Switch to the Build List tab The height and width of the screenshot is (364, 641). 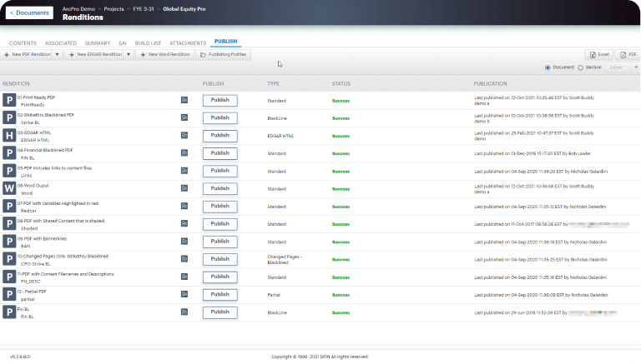pos(148,42)
